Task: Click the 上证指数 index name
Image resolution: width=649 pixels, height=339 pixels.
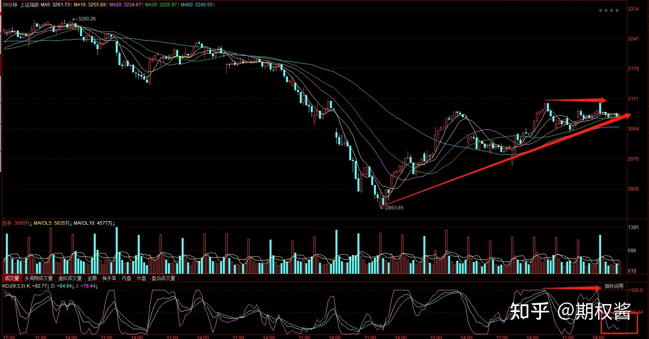Action: coord(29,5)
